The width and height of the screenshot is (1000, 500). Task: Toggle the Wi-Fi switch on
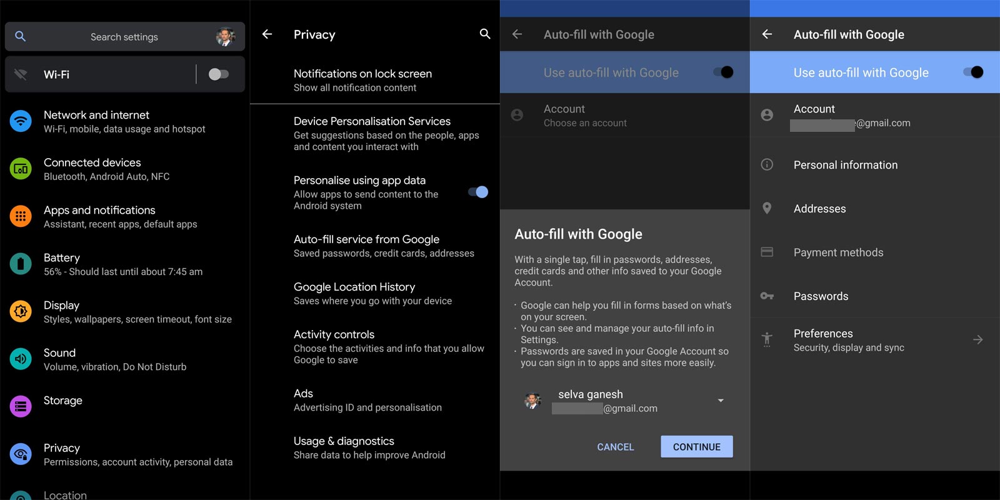(x=218, y=74)
